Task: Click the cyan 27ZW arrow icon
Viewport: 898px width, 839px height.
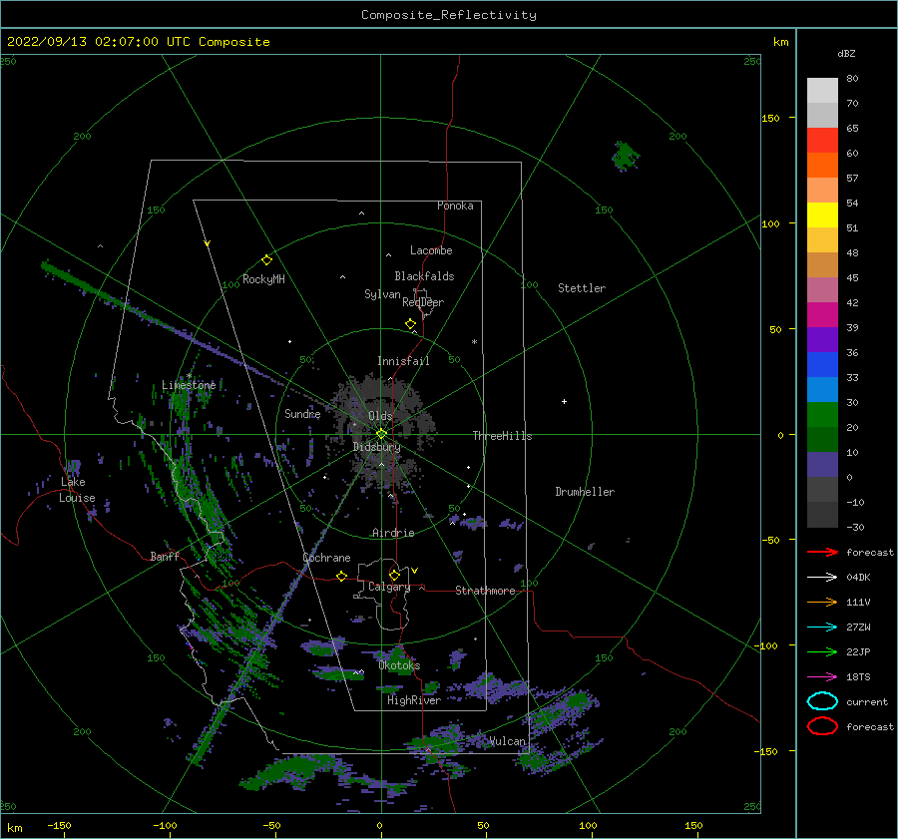Action: 822,628
